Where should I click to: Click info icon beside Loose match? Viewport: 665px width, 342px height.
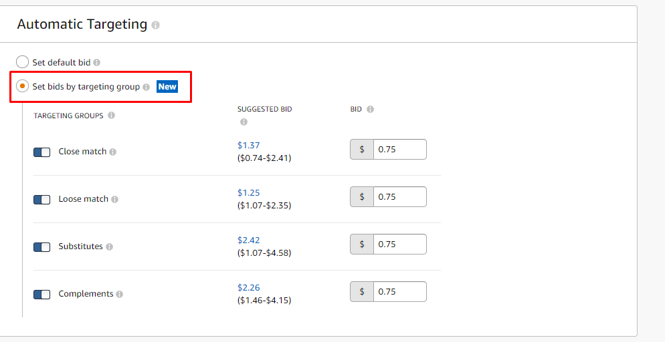115,200
